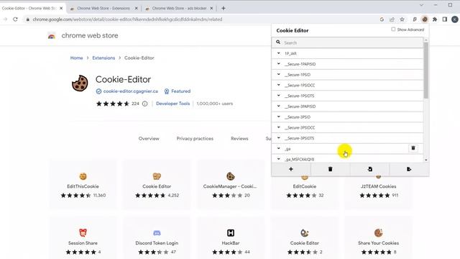460x259 pixels.
Task: Click the share page icon in address bar
Action: 392,19
